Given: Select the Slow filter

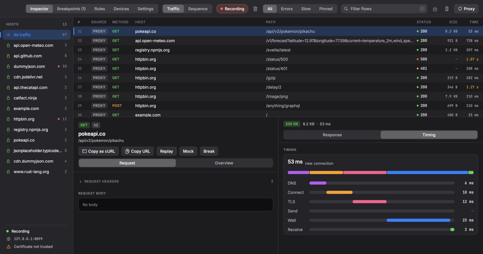Looking at the screenshot, I should pyautogui.click(x=306, y=9).
